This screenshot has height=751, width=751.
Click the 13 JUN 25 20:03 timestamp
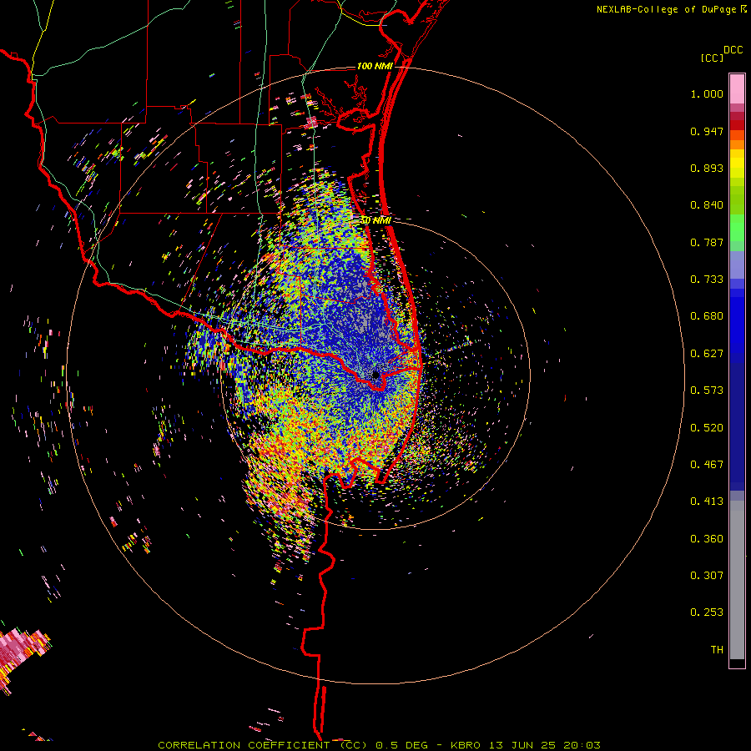coord(545,745)
